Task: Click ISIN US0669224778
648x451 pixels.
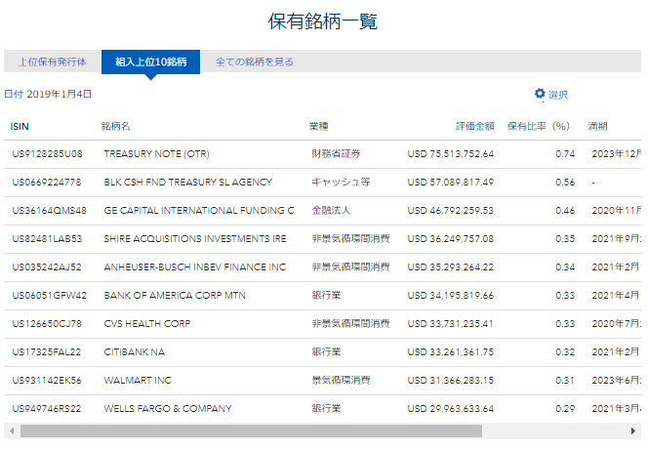Action: tap(47, 183)
